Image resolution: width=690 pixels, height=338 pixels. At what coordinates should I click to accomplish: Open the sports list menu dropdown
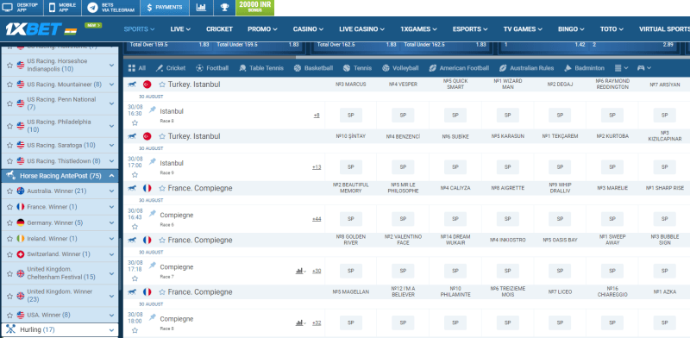pyautogui.click(x=621, y=68)
